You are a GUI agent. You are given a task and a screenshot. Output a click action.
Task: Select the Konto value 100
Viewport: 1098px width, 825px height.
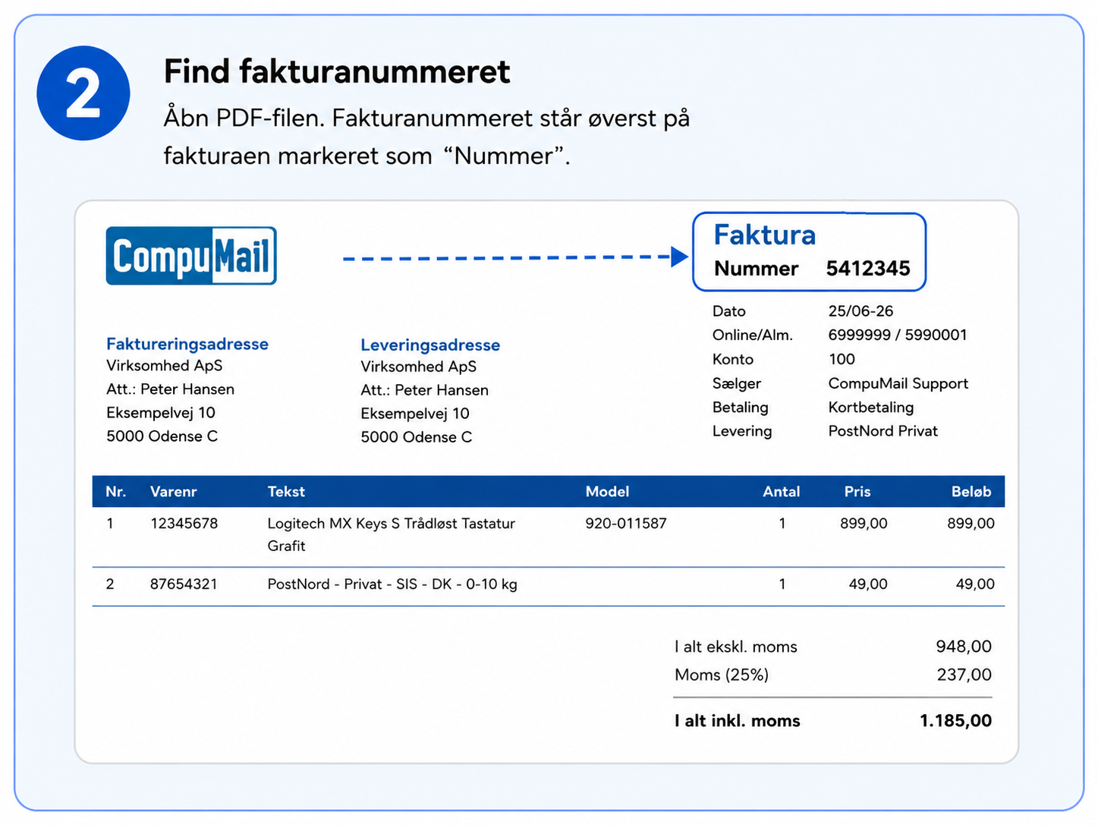tap(842, 359)
